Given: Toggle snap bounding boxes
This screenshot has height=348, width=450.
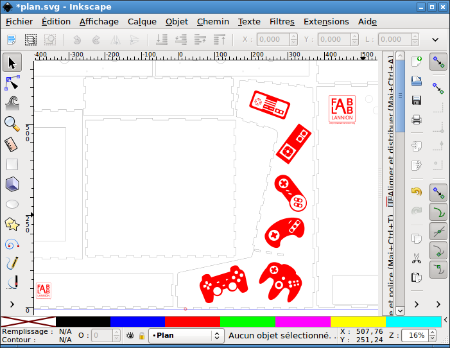Looking at the screenshot, I should tap(438, 87).
